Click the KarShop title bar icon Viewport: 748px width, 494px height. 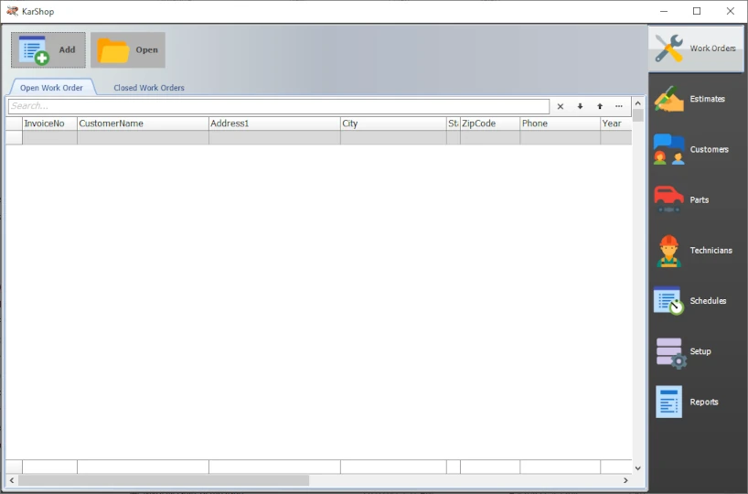tap(12, 11)
